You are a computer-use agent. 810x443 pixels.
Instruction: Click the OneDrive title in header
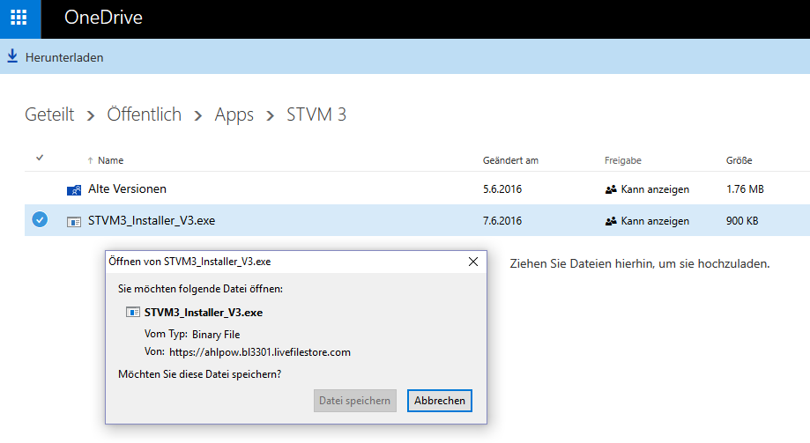[x=103, y=18]
